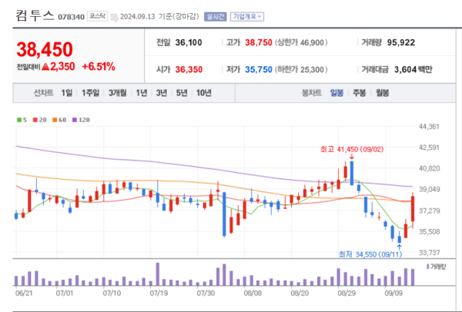Viewport: 462px width, 312px height.
Task: Select the 3개월 line chart tab
Action: [117, 93]
